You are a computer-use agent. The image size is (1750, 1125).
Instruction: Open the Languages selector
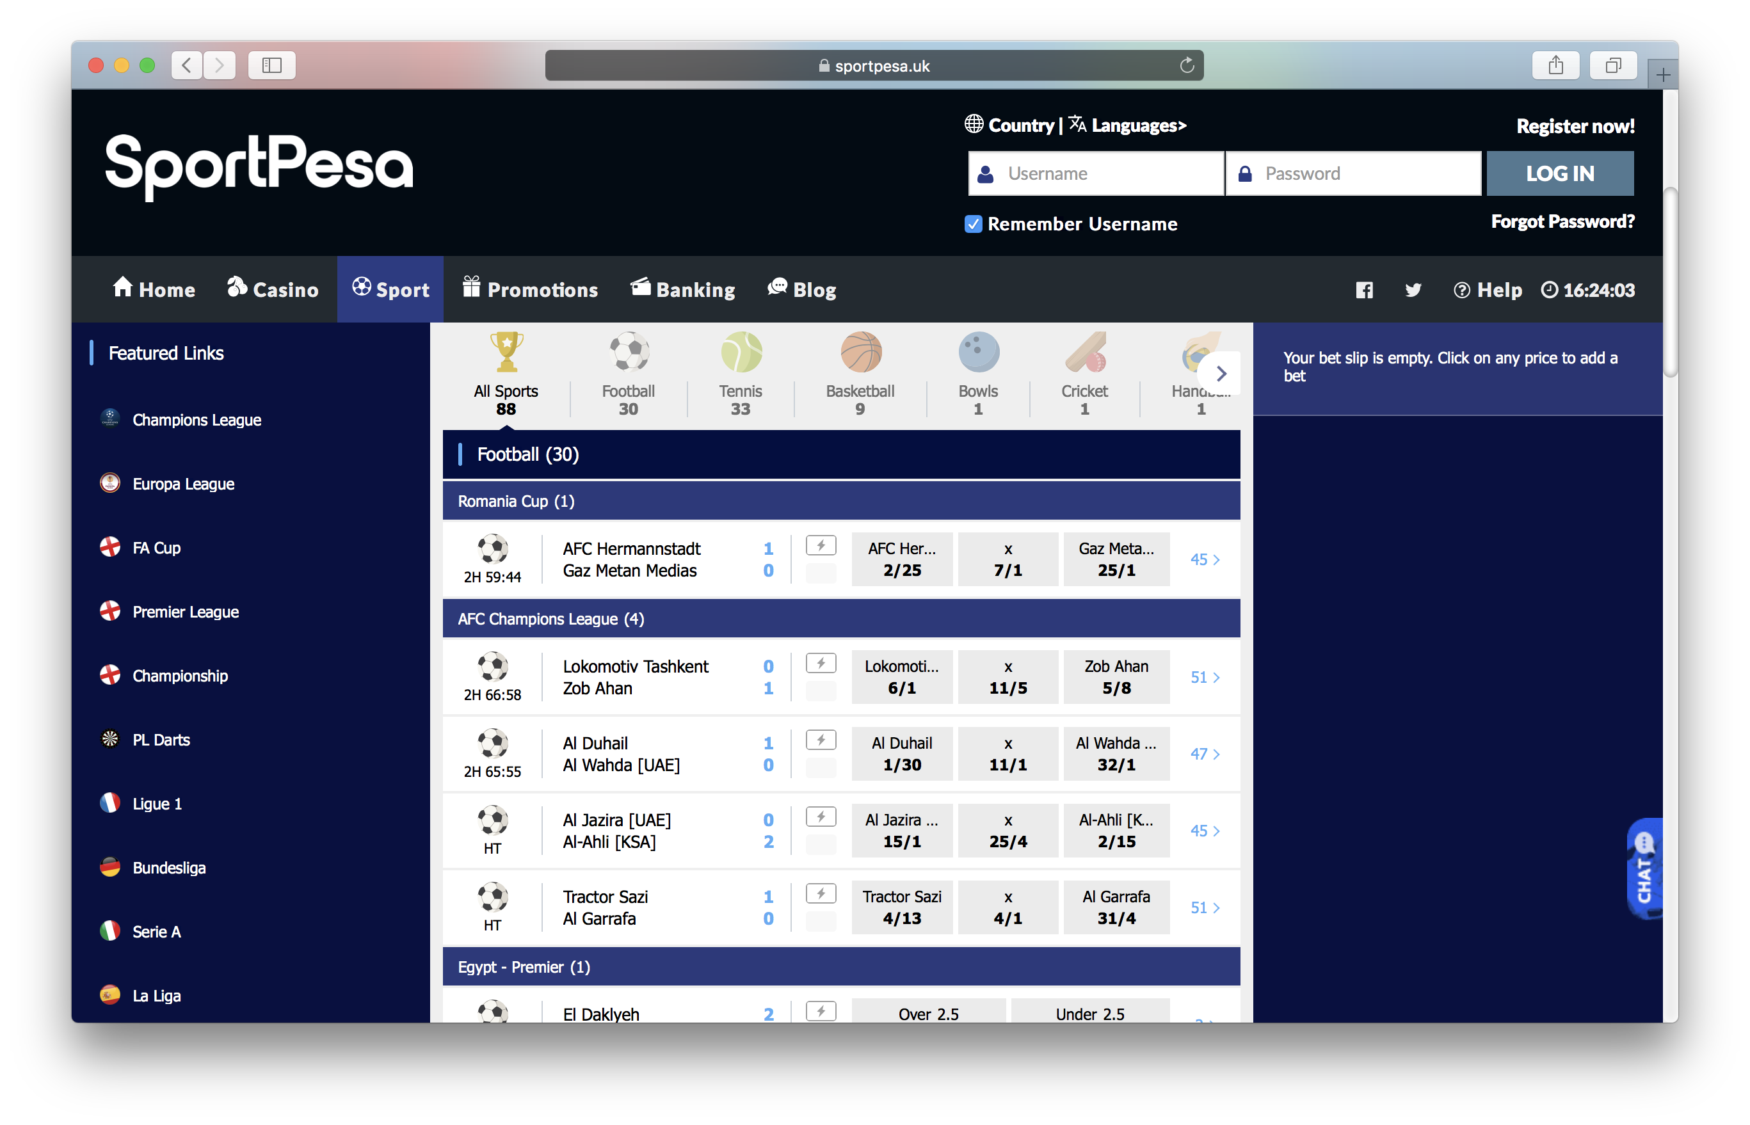click(1127, 125)
